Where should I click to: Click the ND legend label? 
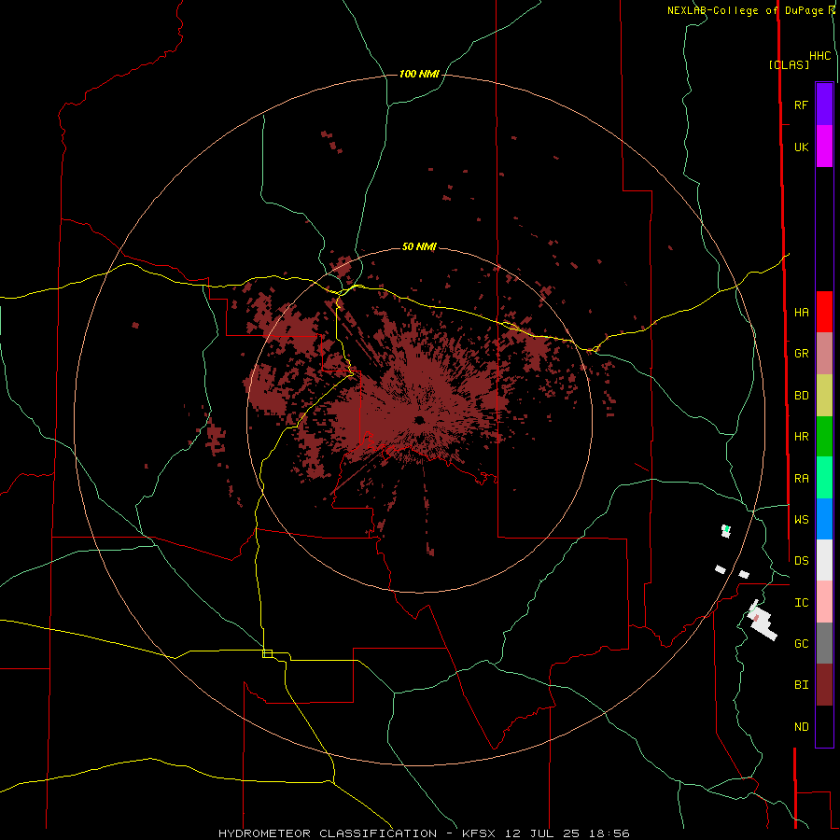(x=801, y=727)
